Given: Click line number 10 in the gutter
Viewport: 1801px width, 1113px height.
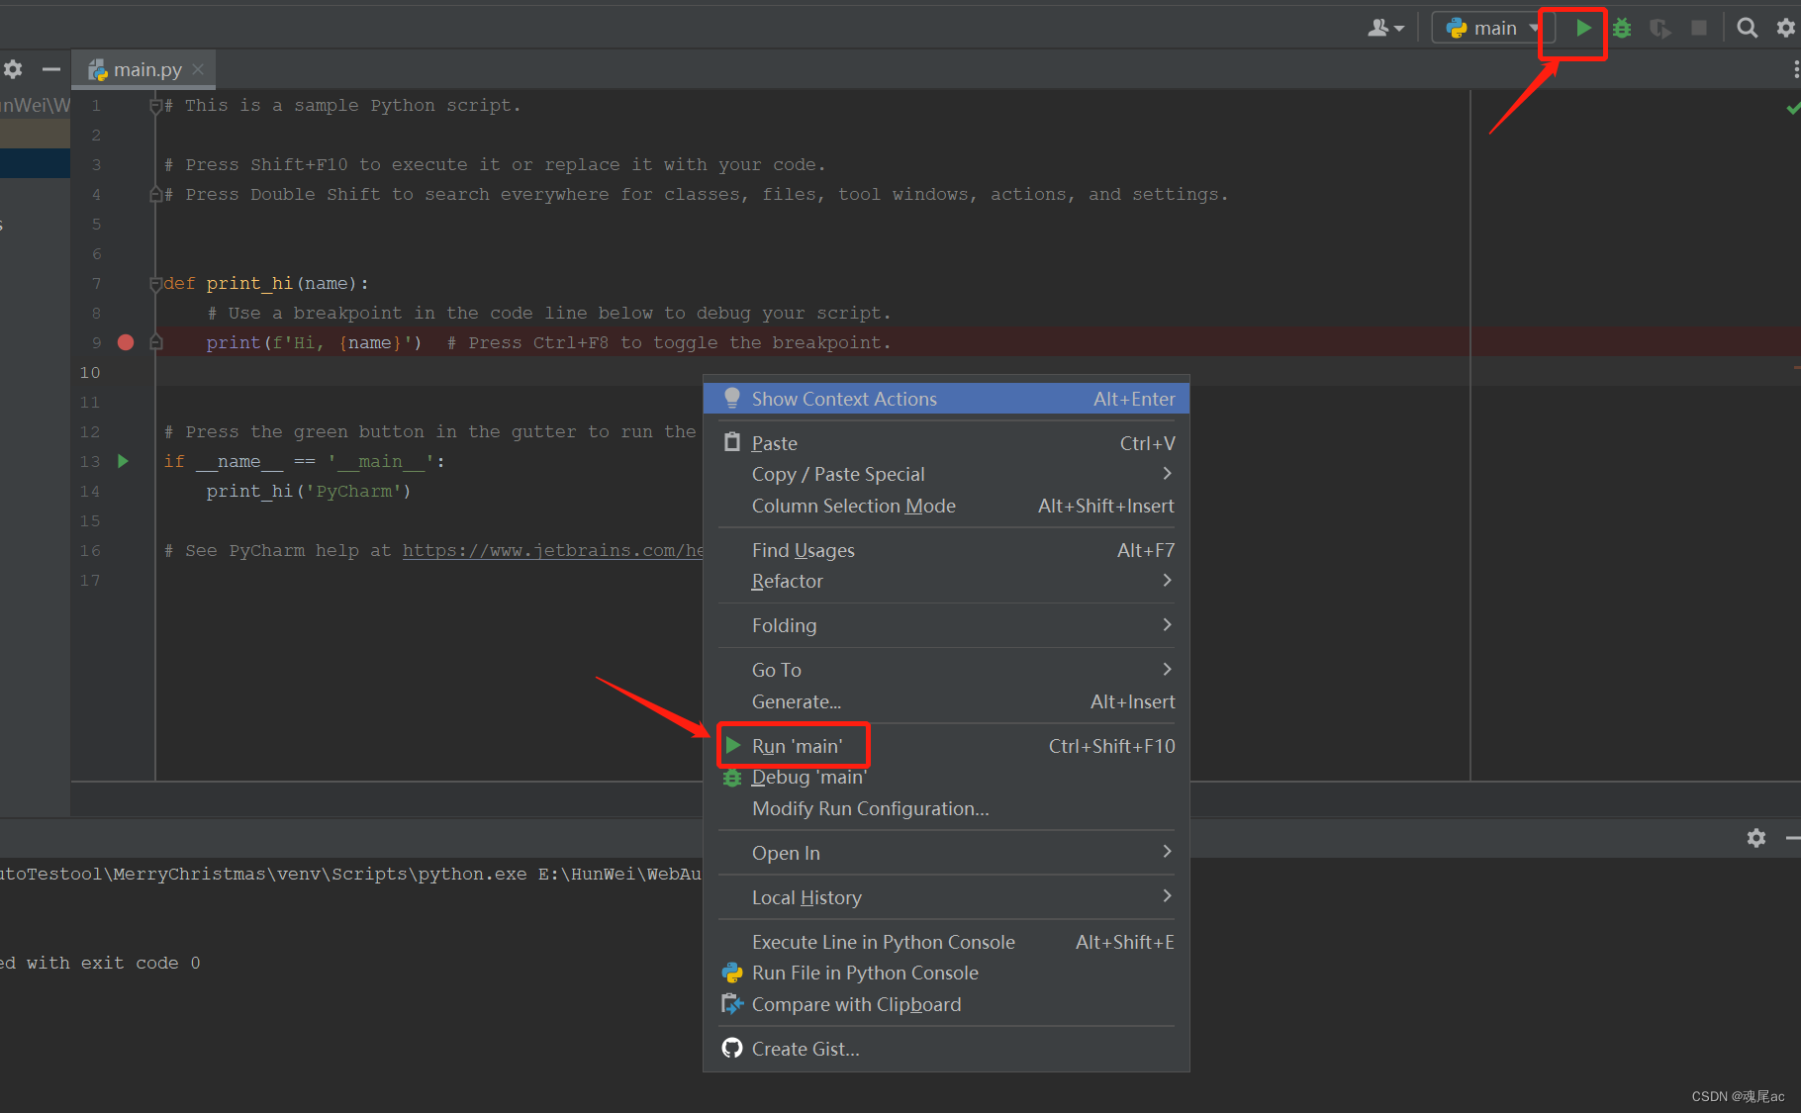Looking at the screenshot, I should click(x=90, y=372).
